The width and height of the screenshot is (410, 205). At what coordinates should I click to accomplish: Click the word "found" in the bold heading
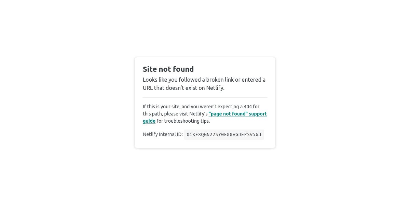183,69
